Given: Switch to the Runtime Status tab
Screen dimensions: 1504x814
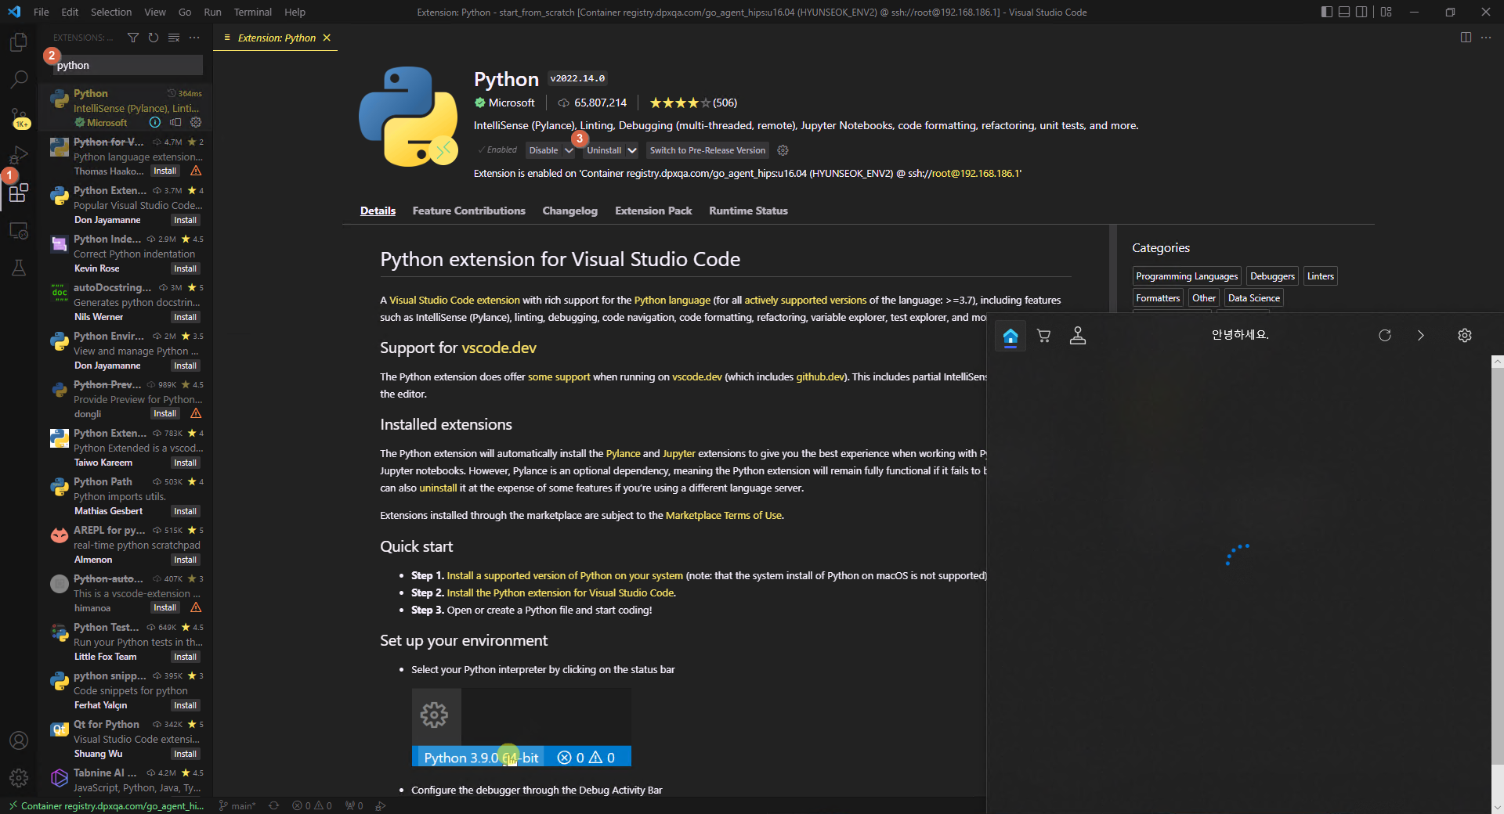Looking at the screenshot, I should (x=748, y=211).
